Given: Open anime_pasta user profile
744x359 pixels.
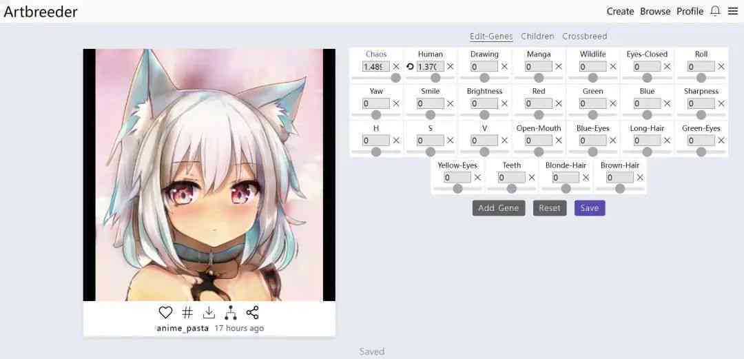Looking at the screenshot, I should 182,328.
